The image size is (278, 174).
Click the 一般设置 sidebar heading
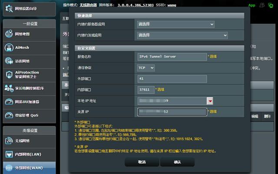pyautogui.click(x=30, y=24)
